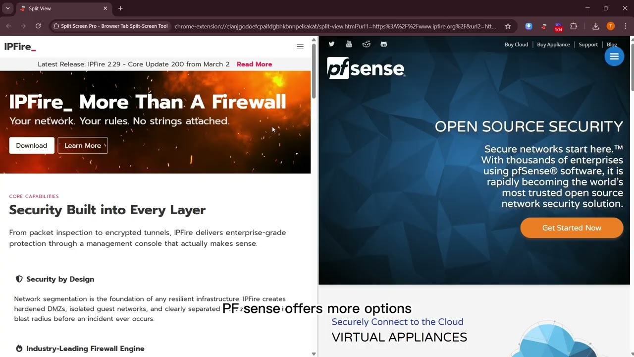
Task: Open the IPFire hamburger menu
Action: pyautogui.click(x=300, y=47)
